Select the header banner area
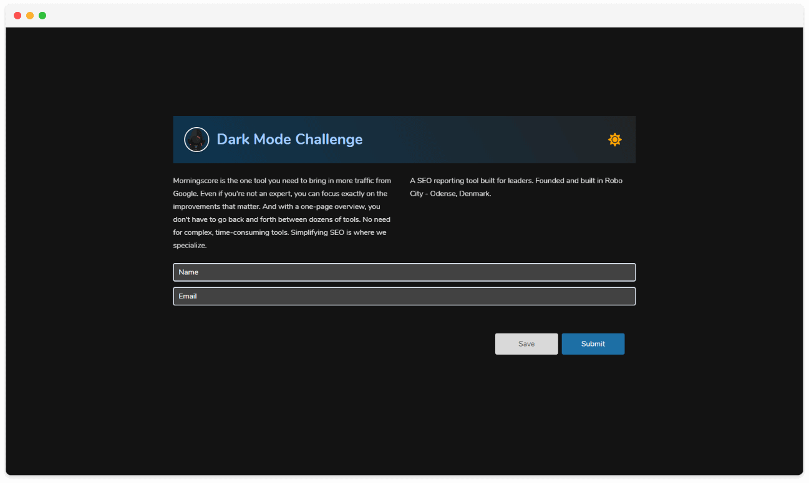809x483 pixels. pyautogui.click(x=404, y=140)
